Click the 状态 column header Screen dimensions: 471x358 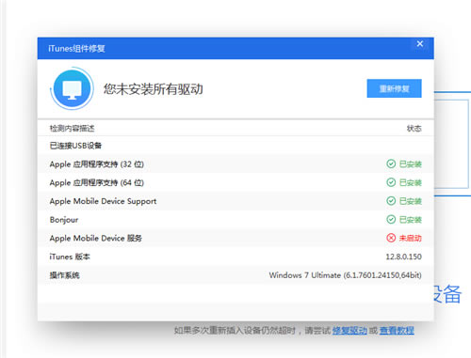pos(414,128)
